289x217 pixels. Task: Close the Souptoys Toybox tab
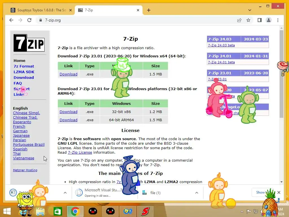point(70,10)
